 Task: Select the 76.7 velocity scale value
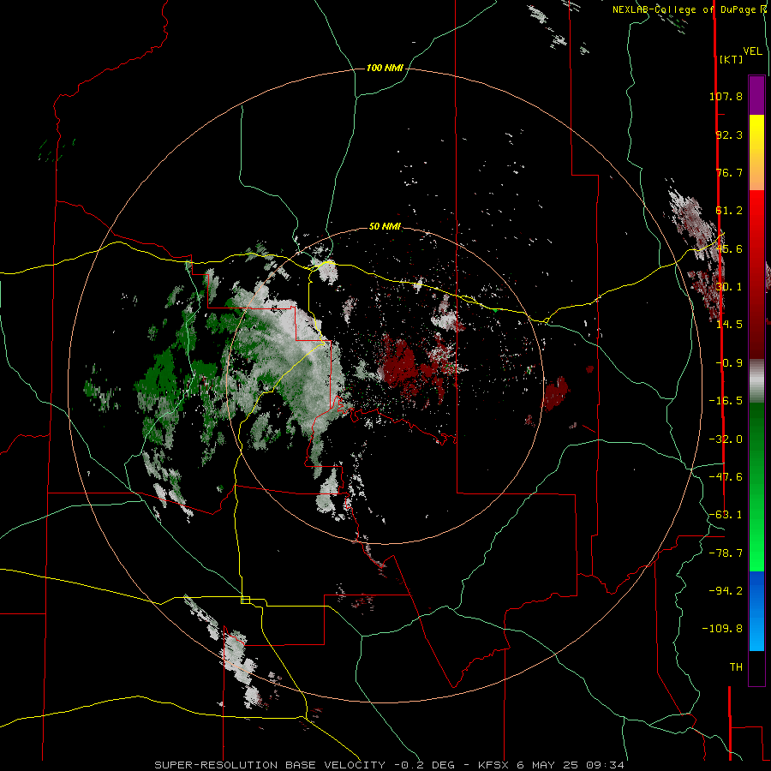pos(729,172)
